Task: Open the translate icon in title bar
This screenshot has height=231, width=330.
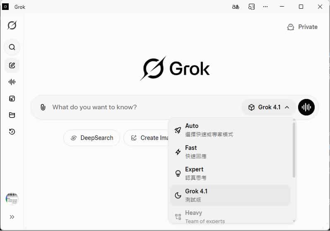Action: coord(236,7)
